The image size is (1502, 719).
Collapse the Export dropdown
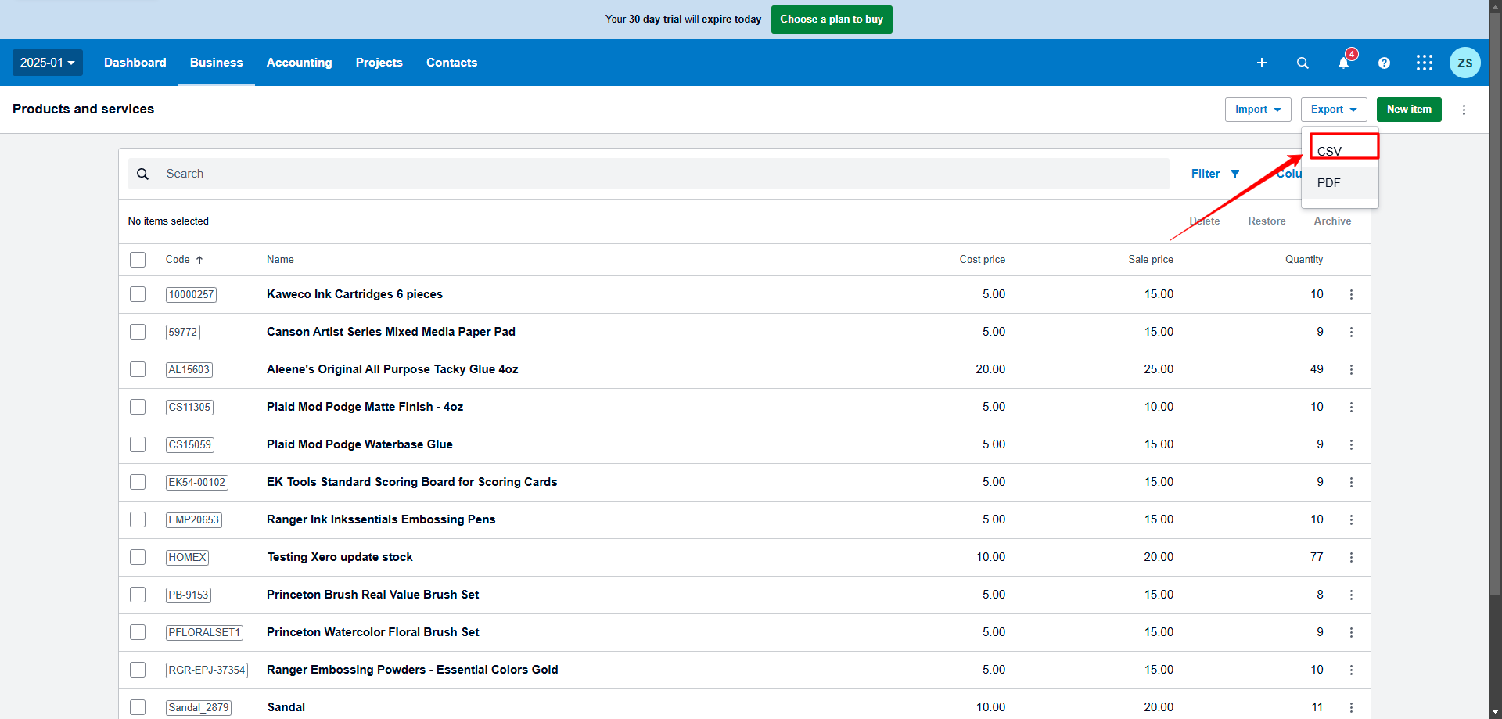click(x=1333, y=110)
